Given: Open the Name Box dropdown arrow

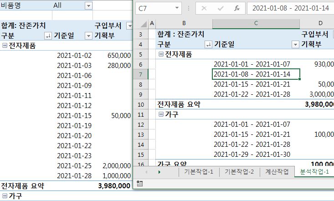Looking at the screenshot, I should pos(178,8).
